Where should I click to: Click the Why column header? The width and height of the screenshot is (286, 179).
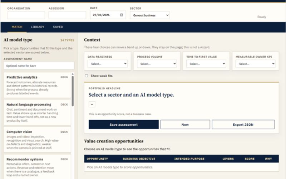click(x=268, y=159)
